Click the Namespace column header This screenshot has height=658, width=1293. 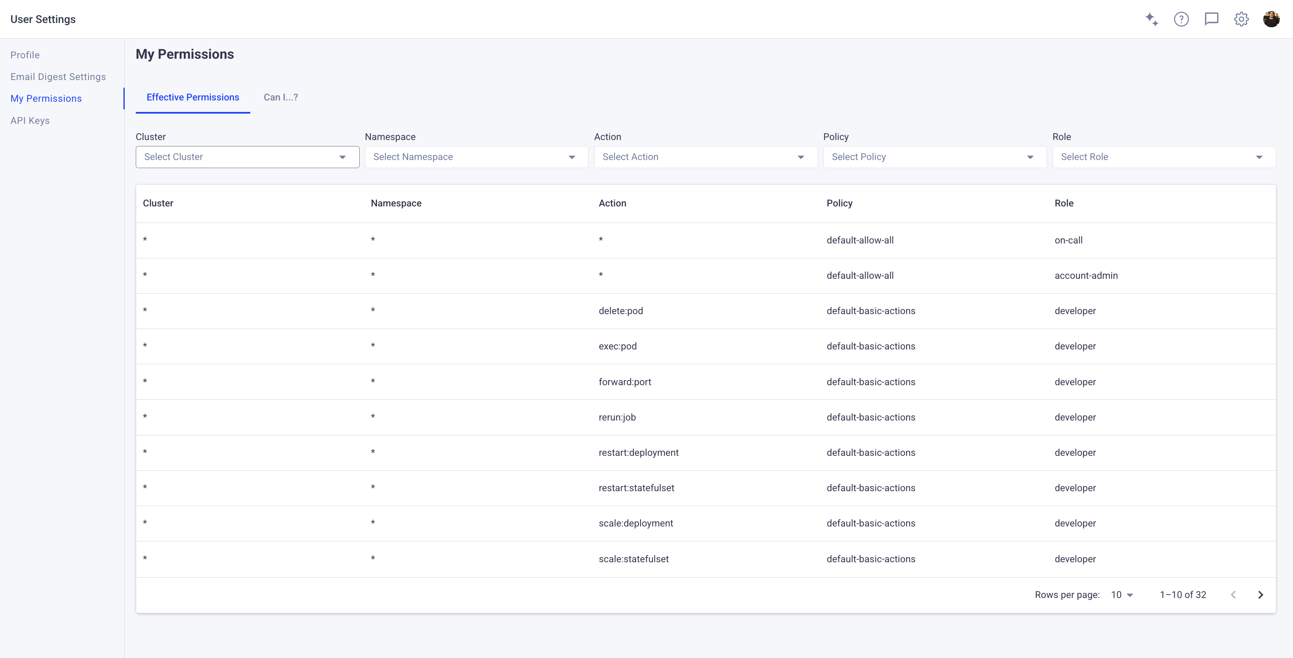tap(396, 203)
